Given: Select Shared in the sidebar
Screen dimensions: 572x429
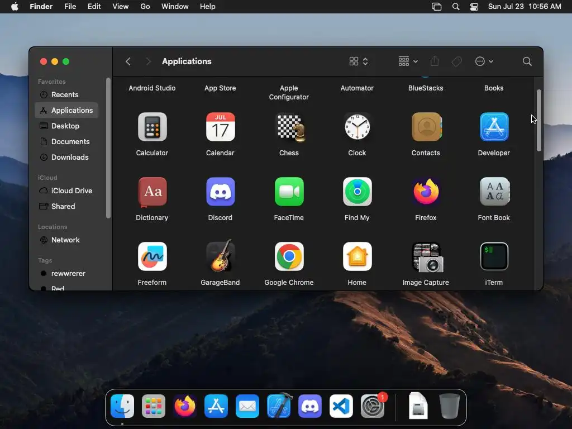Looking at the screenshot, I should click(66, 207).
